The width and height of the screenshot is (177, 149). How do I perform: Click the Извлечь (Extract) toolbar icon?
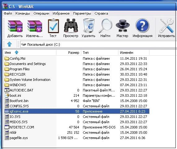click(x=35, y=26)
